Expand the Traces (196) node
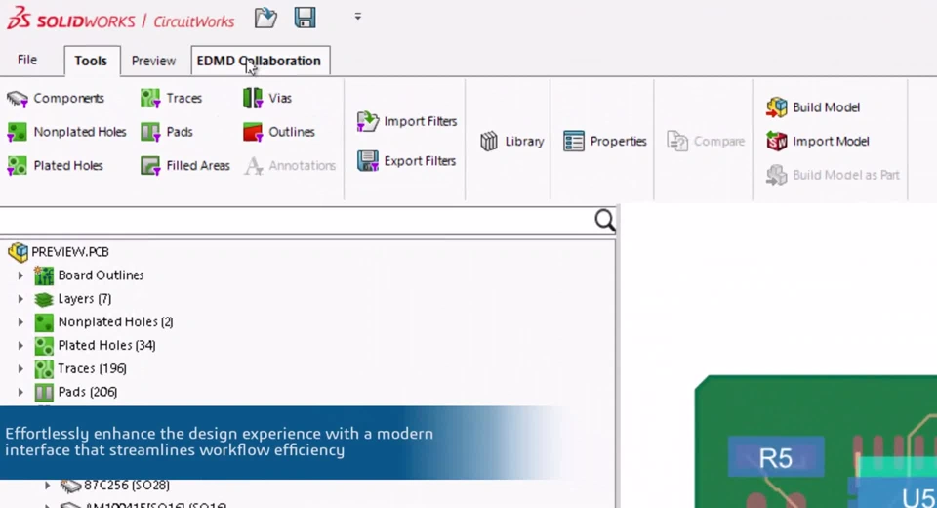The image size is (937, 508). coord(20,368)
